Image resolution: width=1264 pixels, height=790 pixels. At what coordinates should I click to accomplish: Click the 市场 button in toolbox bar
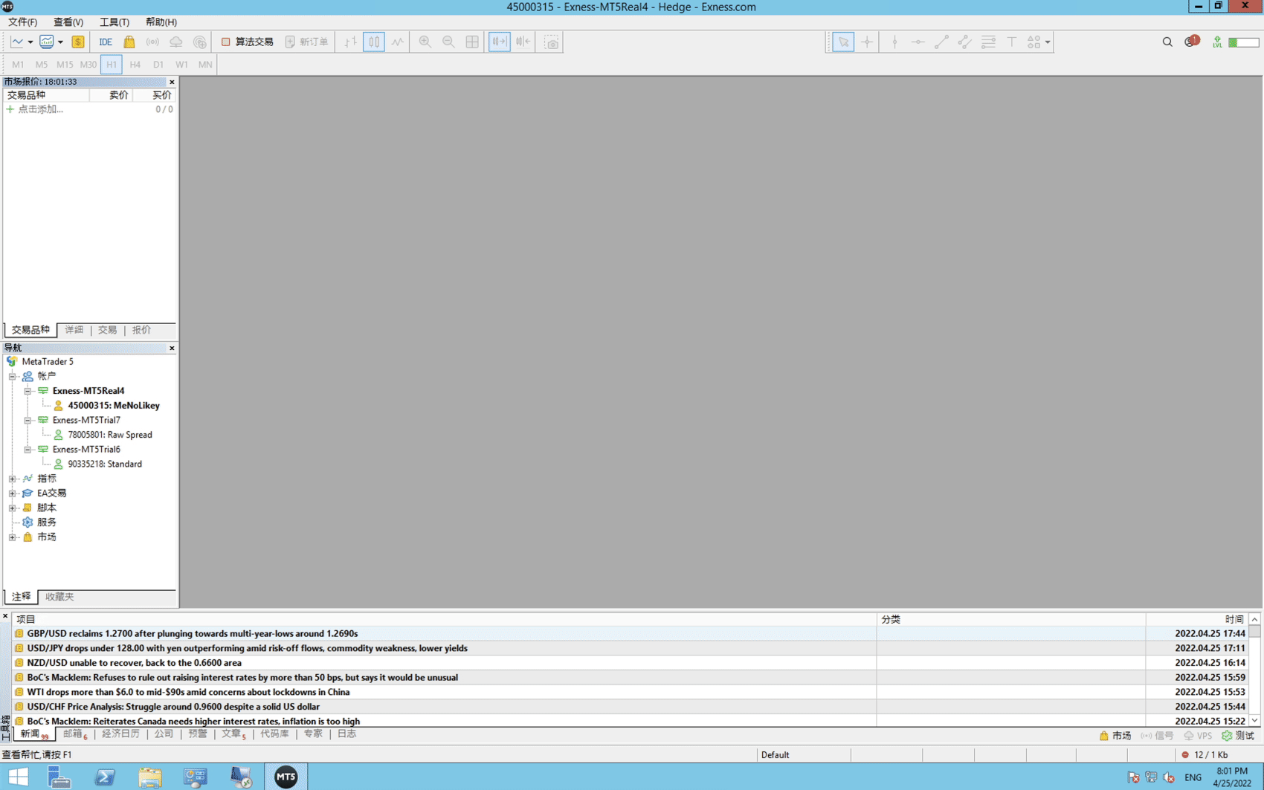click(x=1115, y=736)
